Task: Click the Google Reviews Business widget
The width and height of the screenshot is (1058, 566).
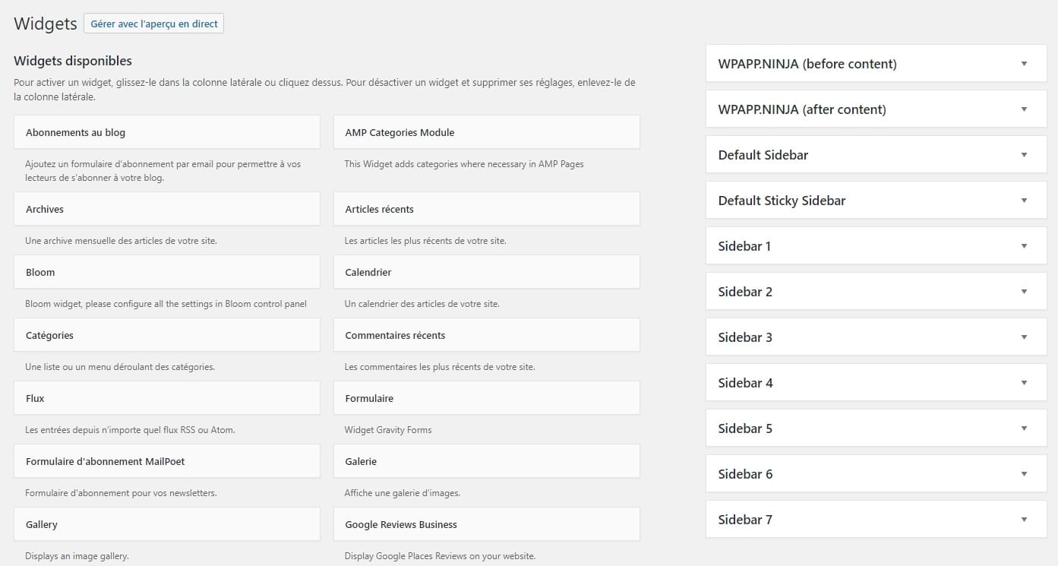Action: pos(486,523)
